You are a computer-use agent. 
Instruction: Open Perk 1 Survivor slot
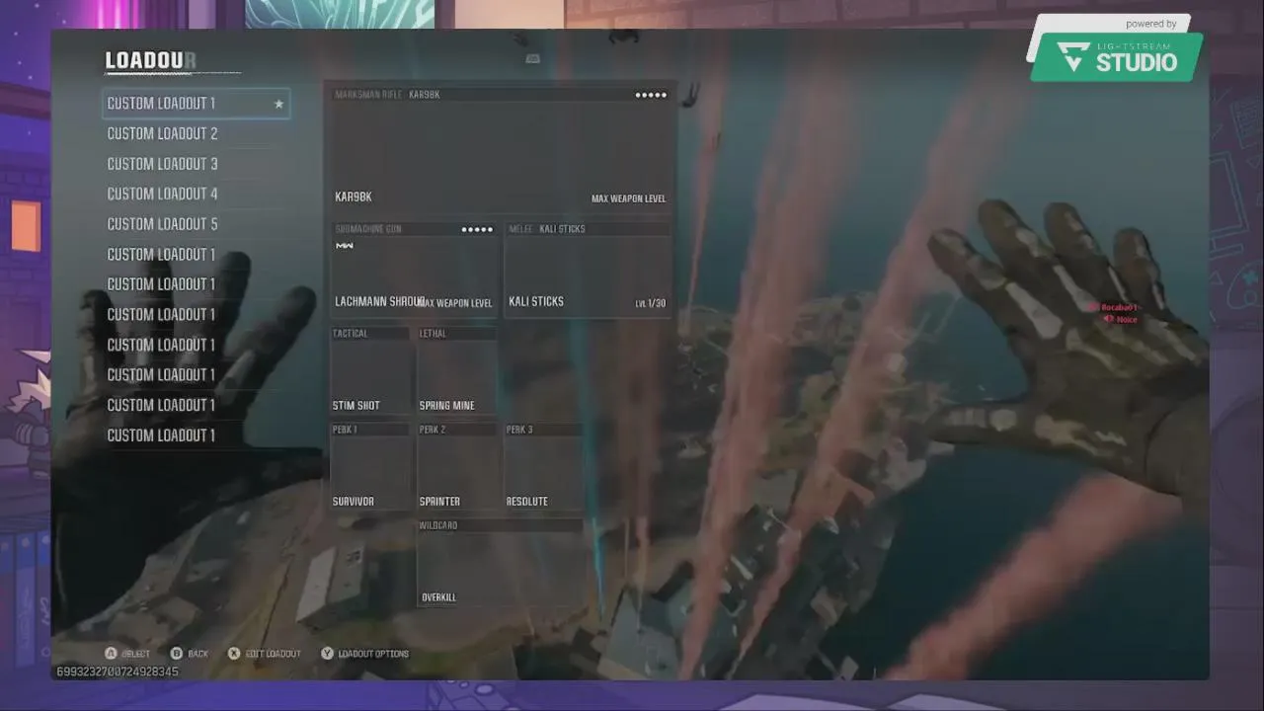(370, 467)
